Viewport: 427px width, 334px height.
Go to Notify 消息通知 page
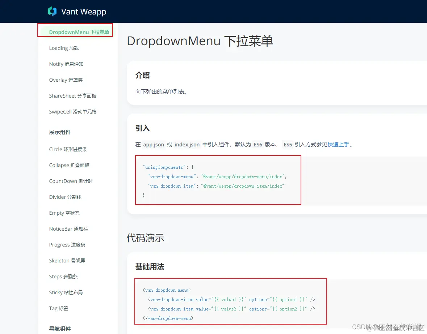click(x=66, y=64)
